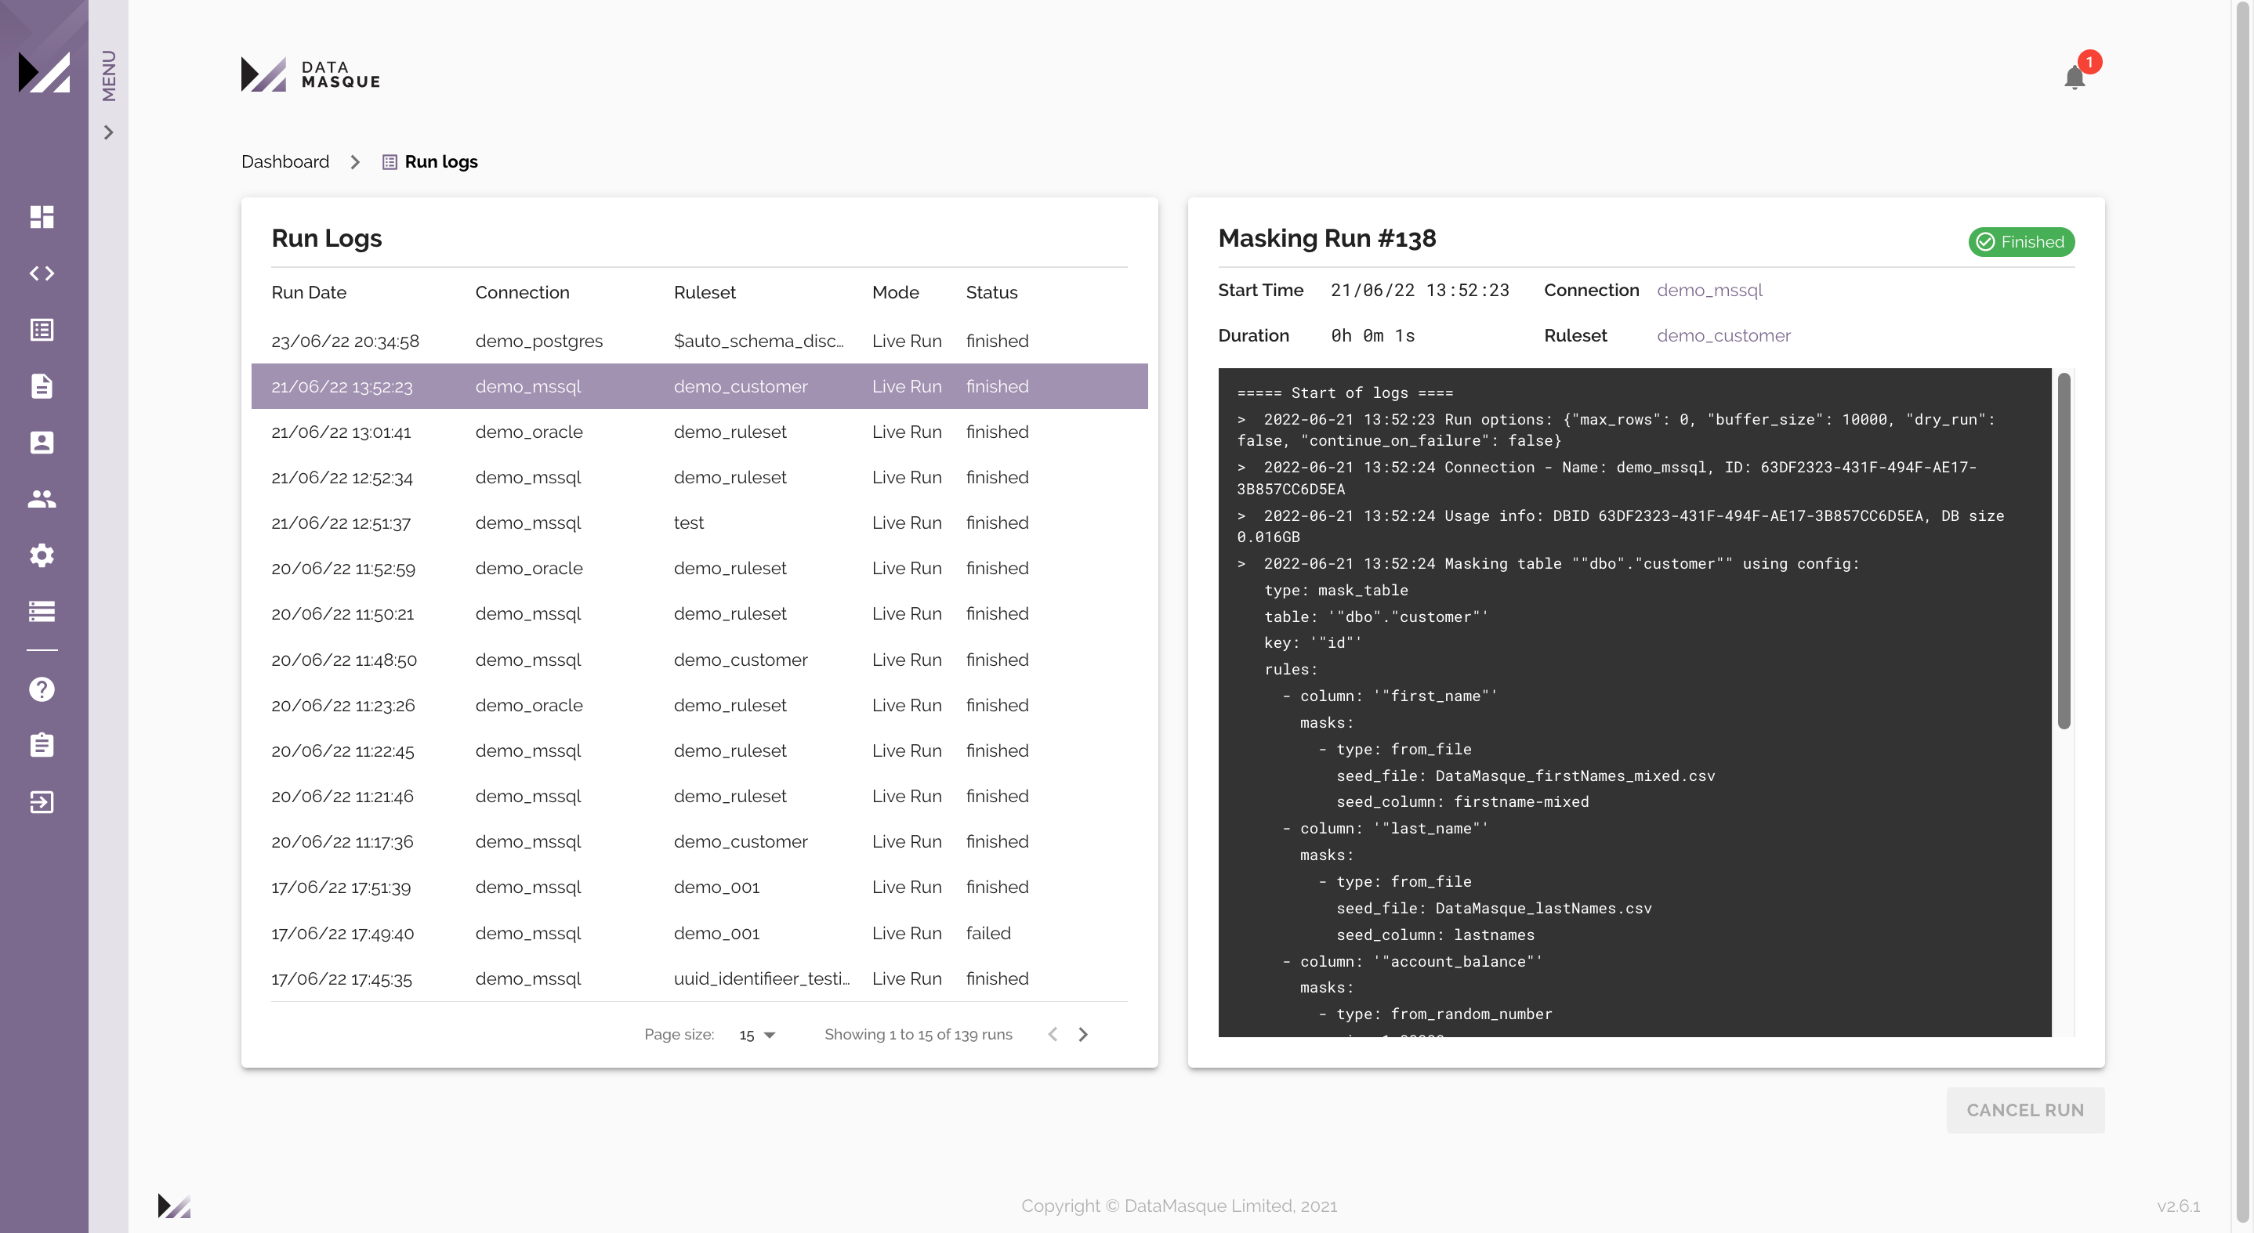Select the run with ruleset test
The height and width of the screenshot is (1233, 2254).
pyautogui.click(x=699, y=523)
